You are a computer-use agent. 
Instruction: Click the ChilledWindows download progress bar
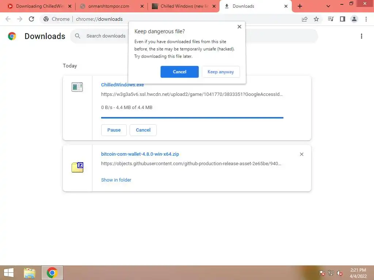pyautogui.click(x=192, y=118)
